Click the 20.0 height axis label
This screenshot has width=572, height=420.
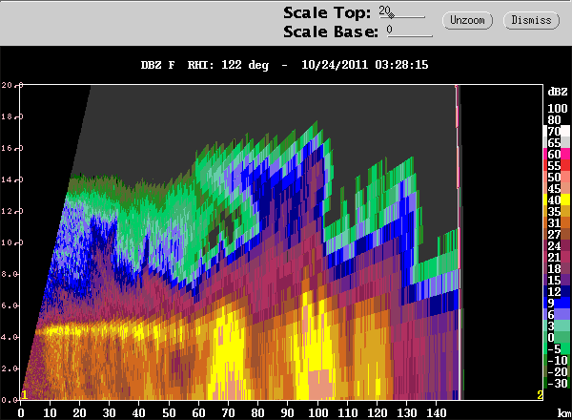pyautogui.click(x=12, y=85)
